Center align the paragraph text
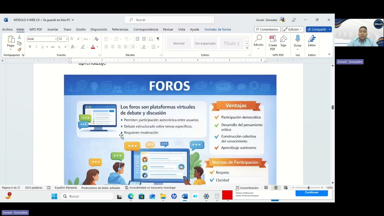This screenshot has width=384, height=216. (112, 47)
